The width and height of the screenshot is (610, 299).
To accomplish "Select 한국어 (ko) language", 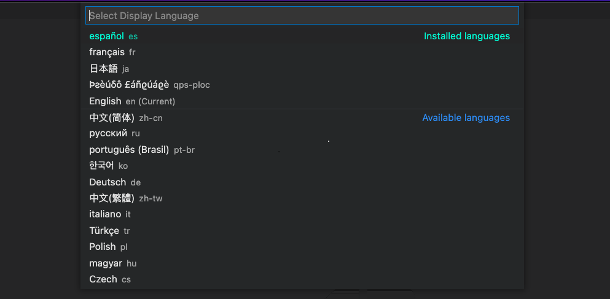I will tap(102, 166).
